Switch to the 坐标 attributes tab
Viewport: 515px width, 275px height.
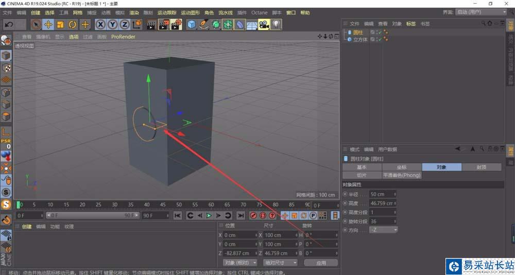(402, 167)
